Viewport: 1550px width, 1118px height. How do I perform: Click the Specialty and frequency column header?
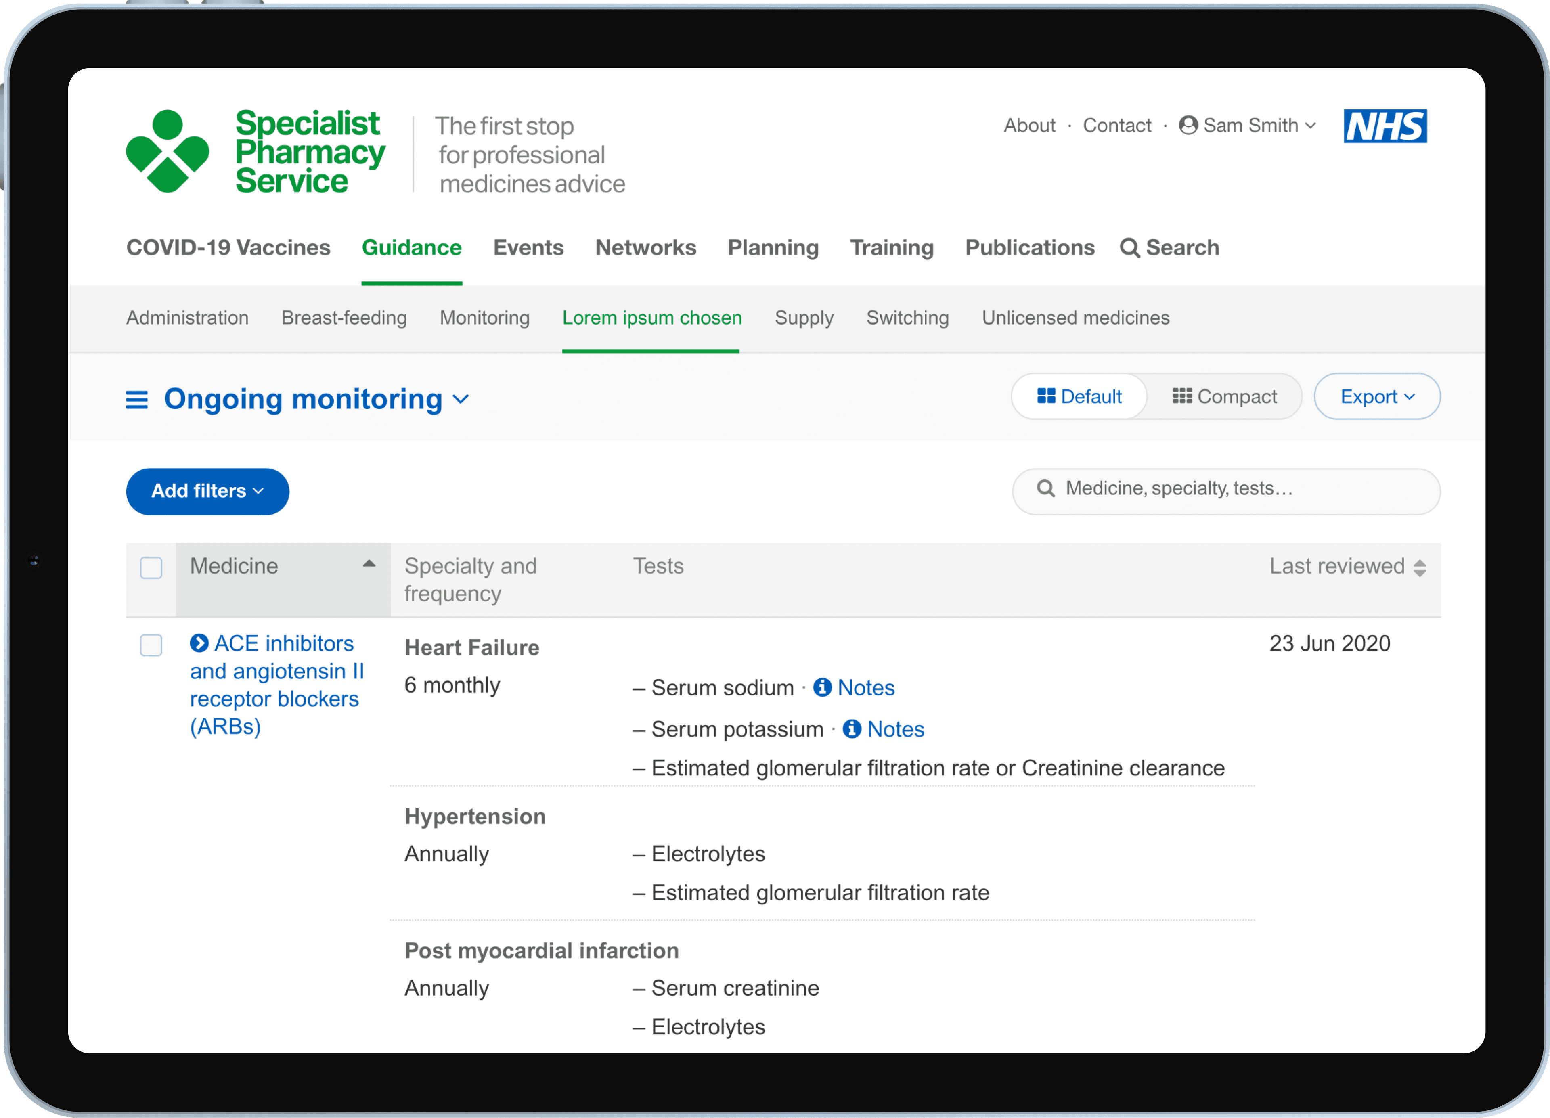tap(470, 580)
